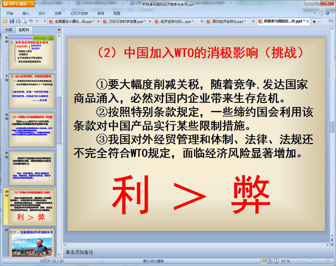Click animation star icon beside slide 9
This screenshot has height=266, width=336.
(7, 157)
